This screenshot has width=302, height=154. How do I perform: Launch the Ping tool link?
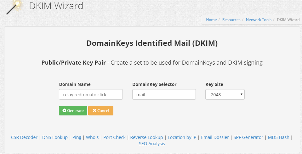point(77,137)
